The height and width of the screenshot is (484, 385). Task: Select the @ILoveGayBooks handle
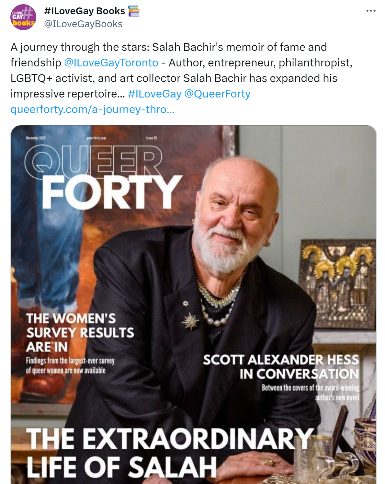pos(83,24)
